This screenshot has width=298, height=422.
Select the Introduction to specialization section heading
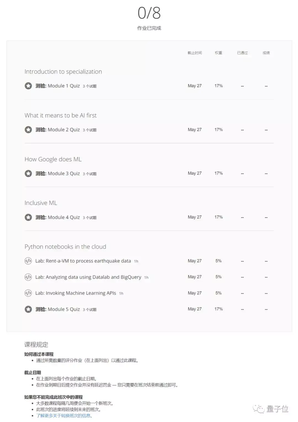click(63, 72)
